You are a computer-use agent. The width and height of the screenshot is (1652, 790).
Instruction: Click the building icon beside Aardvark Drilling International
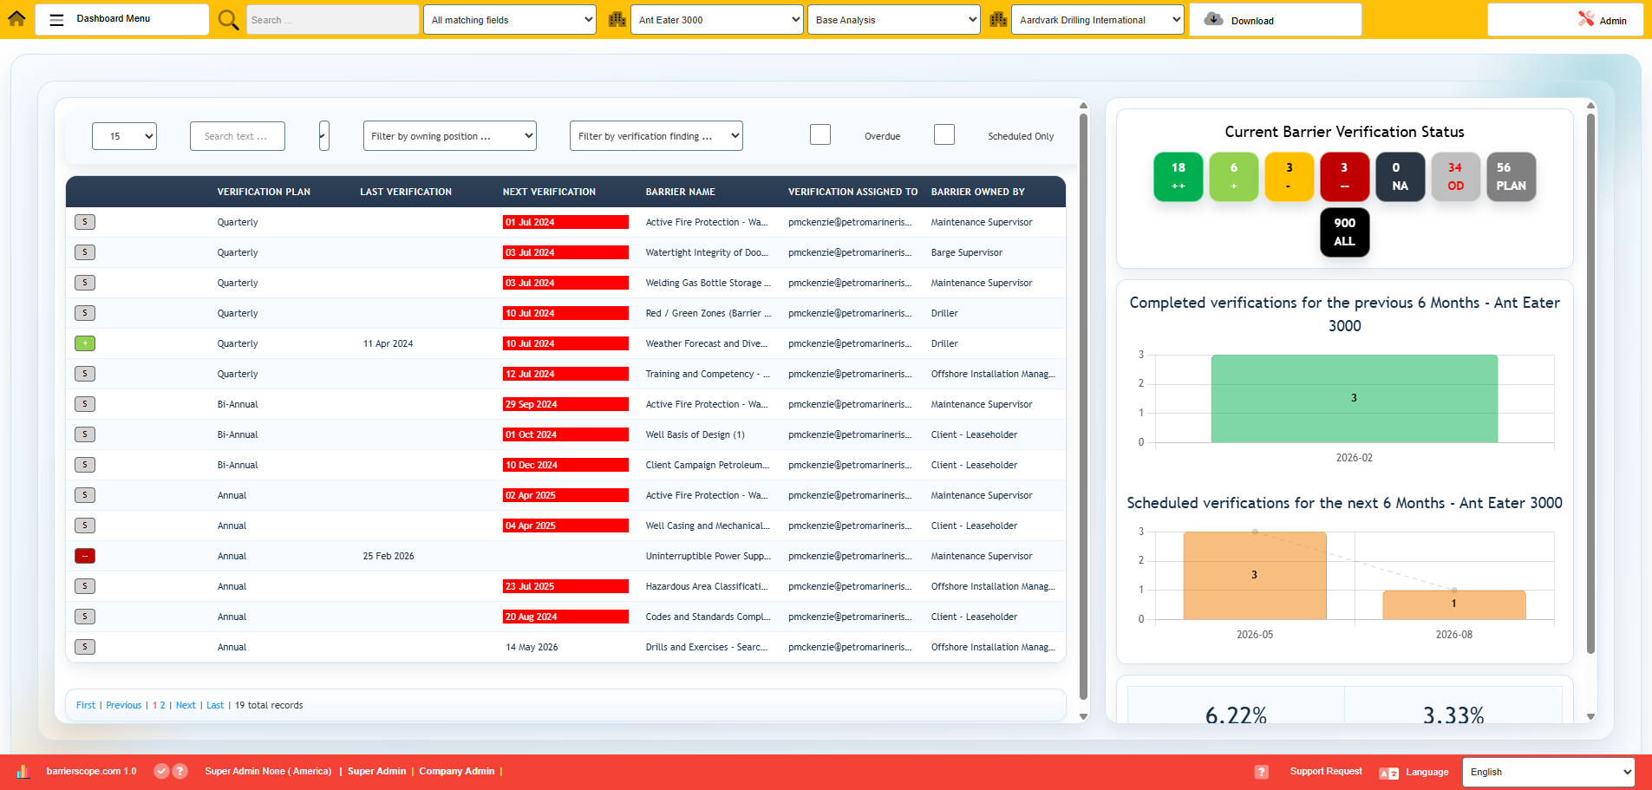click(x=998, y=19)
